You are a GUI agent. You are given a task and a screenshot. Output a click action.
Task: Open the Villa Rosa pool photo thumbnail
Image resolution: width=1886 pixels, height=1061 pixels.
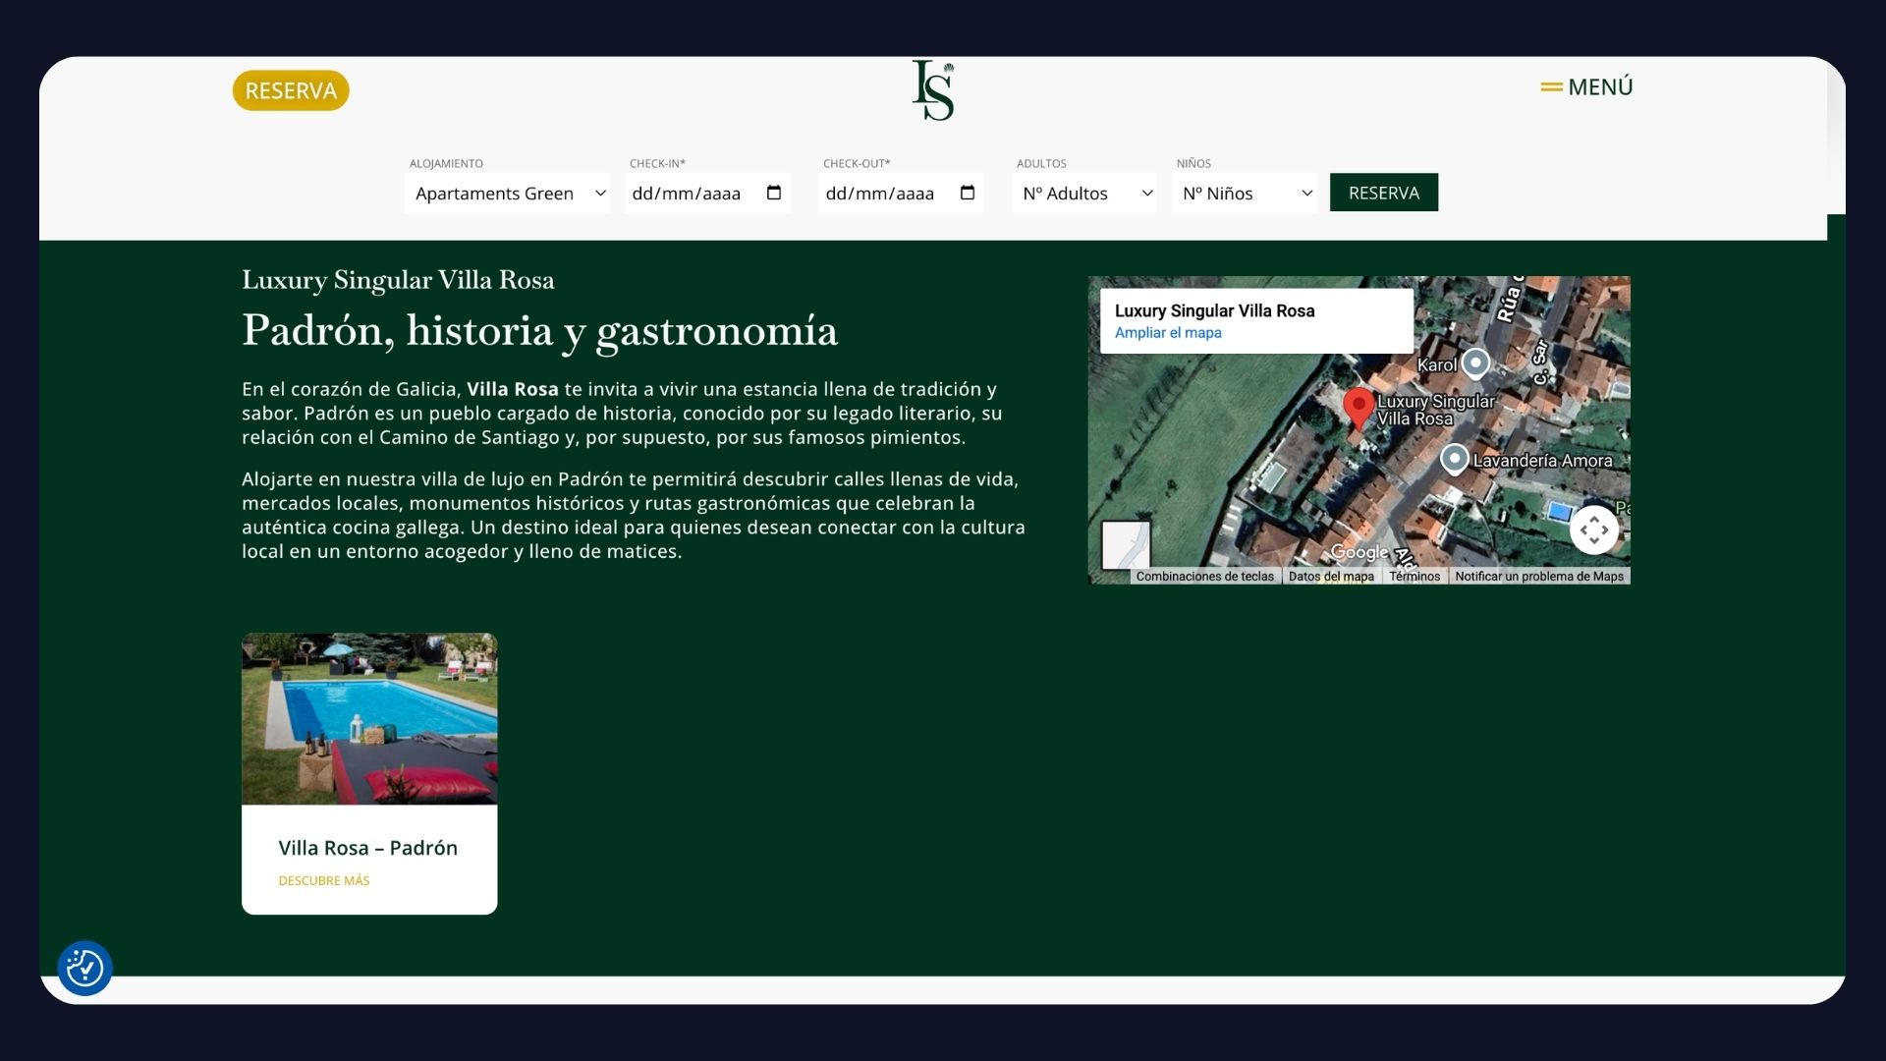click(x=369, y=718)
